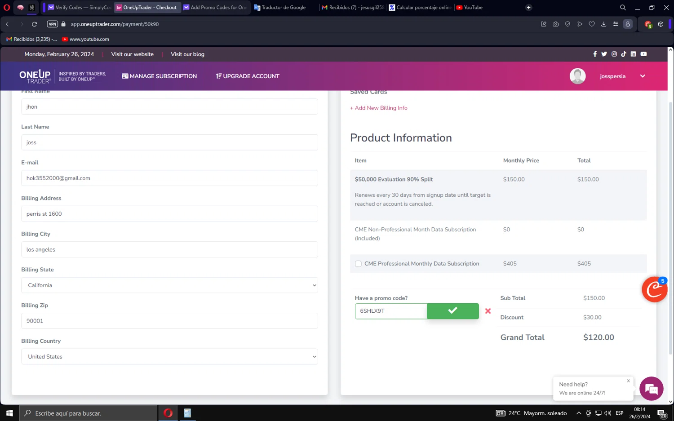This screenshot has height=421, width=674.
Task: Open the TikTok social icon
Action: (624, 54)
